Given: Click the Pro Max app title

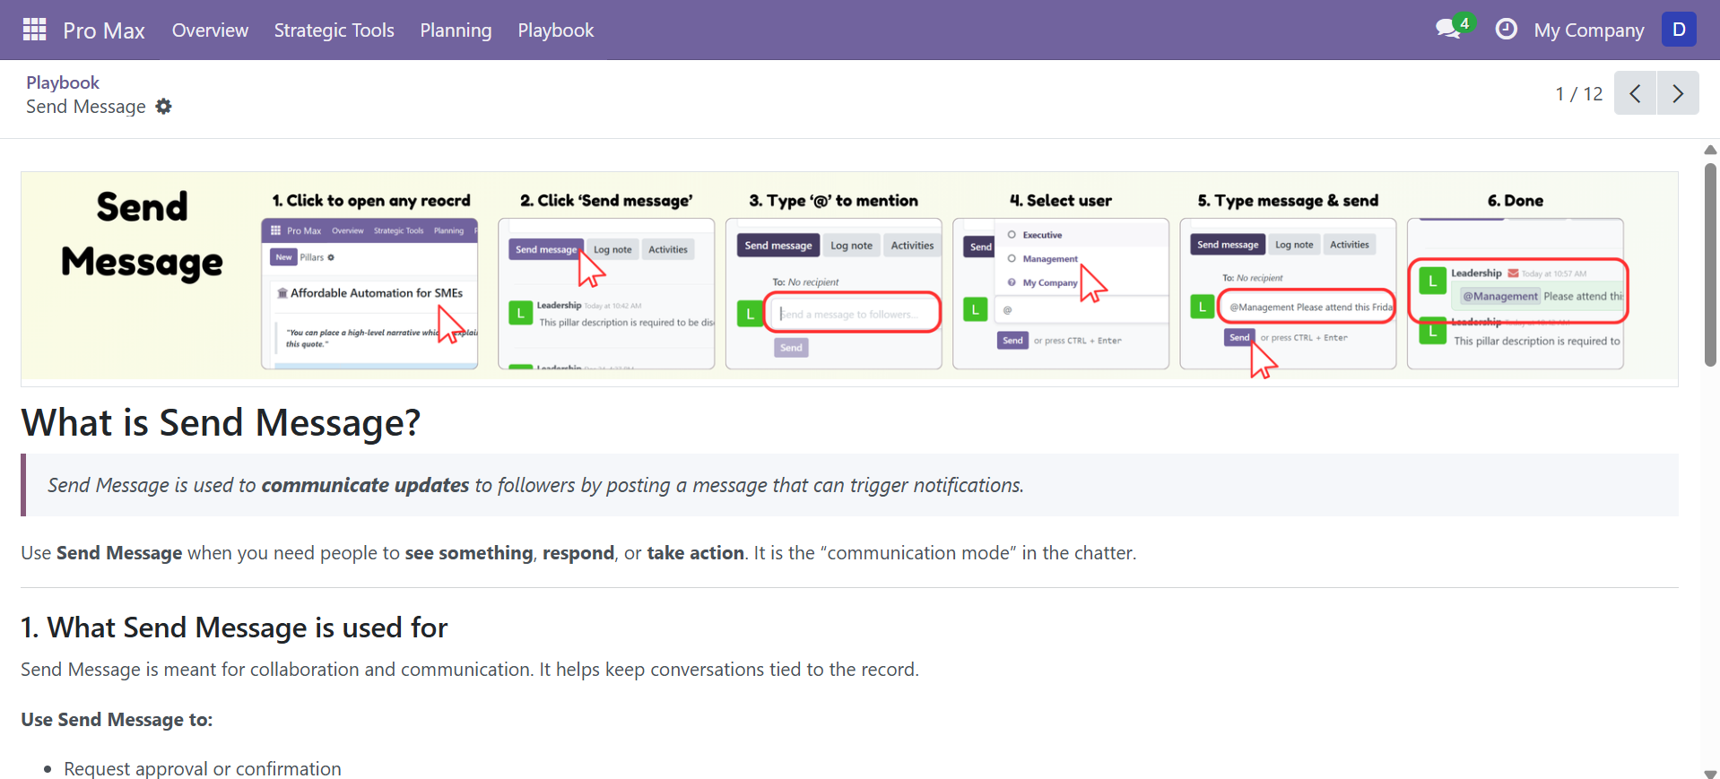Looking at the screenshot, I should (x=104, y=30).
